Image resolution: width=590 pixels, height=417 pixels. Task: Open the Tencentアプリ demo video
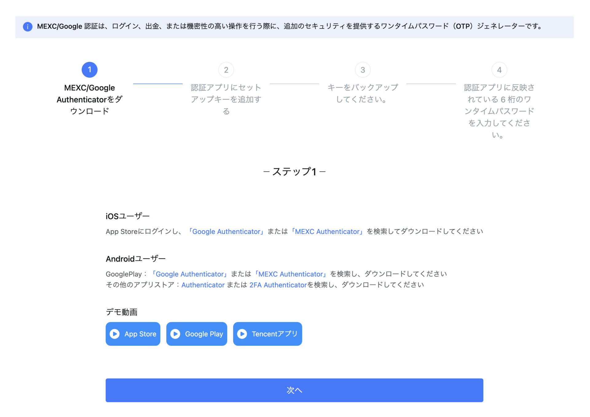point(268,334)
